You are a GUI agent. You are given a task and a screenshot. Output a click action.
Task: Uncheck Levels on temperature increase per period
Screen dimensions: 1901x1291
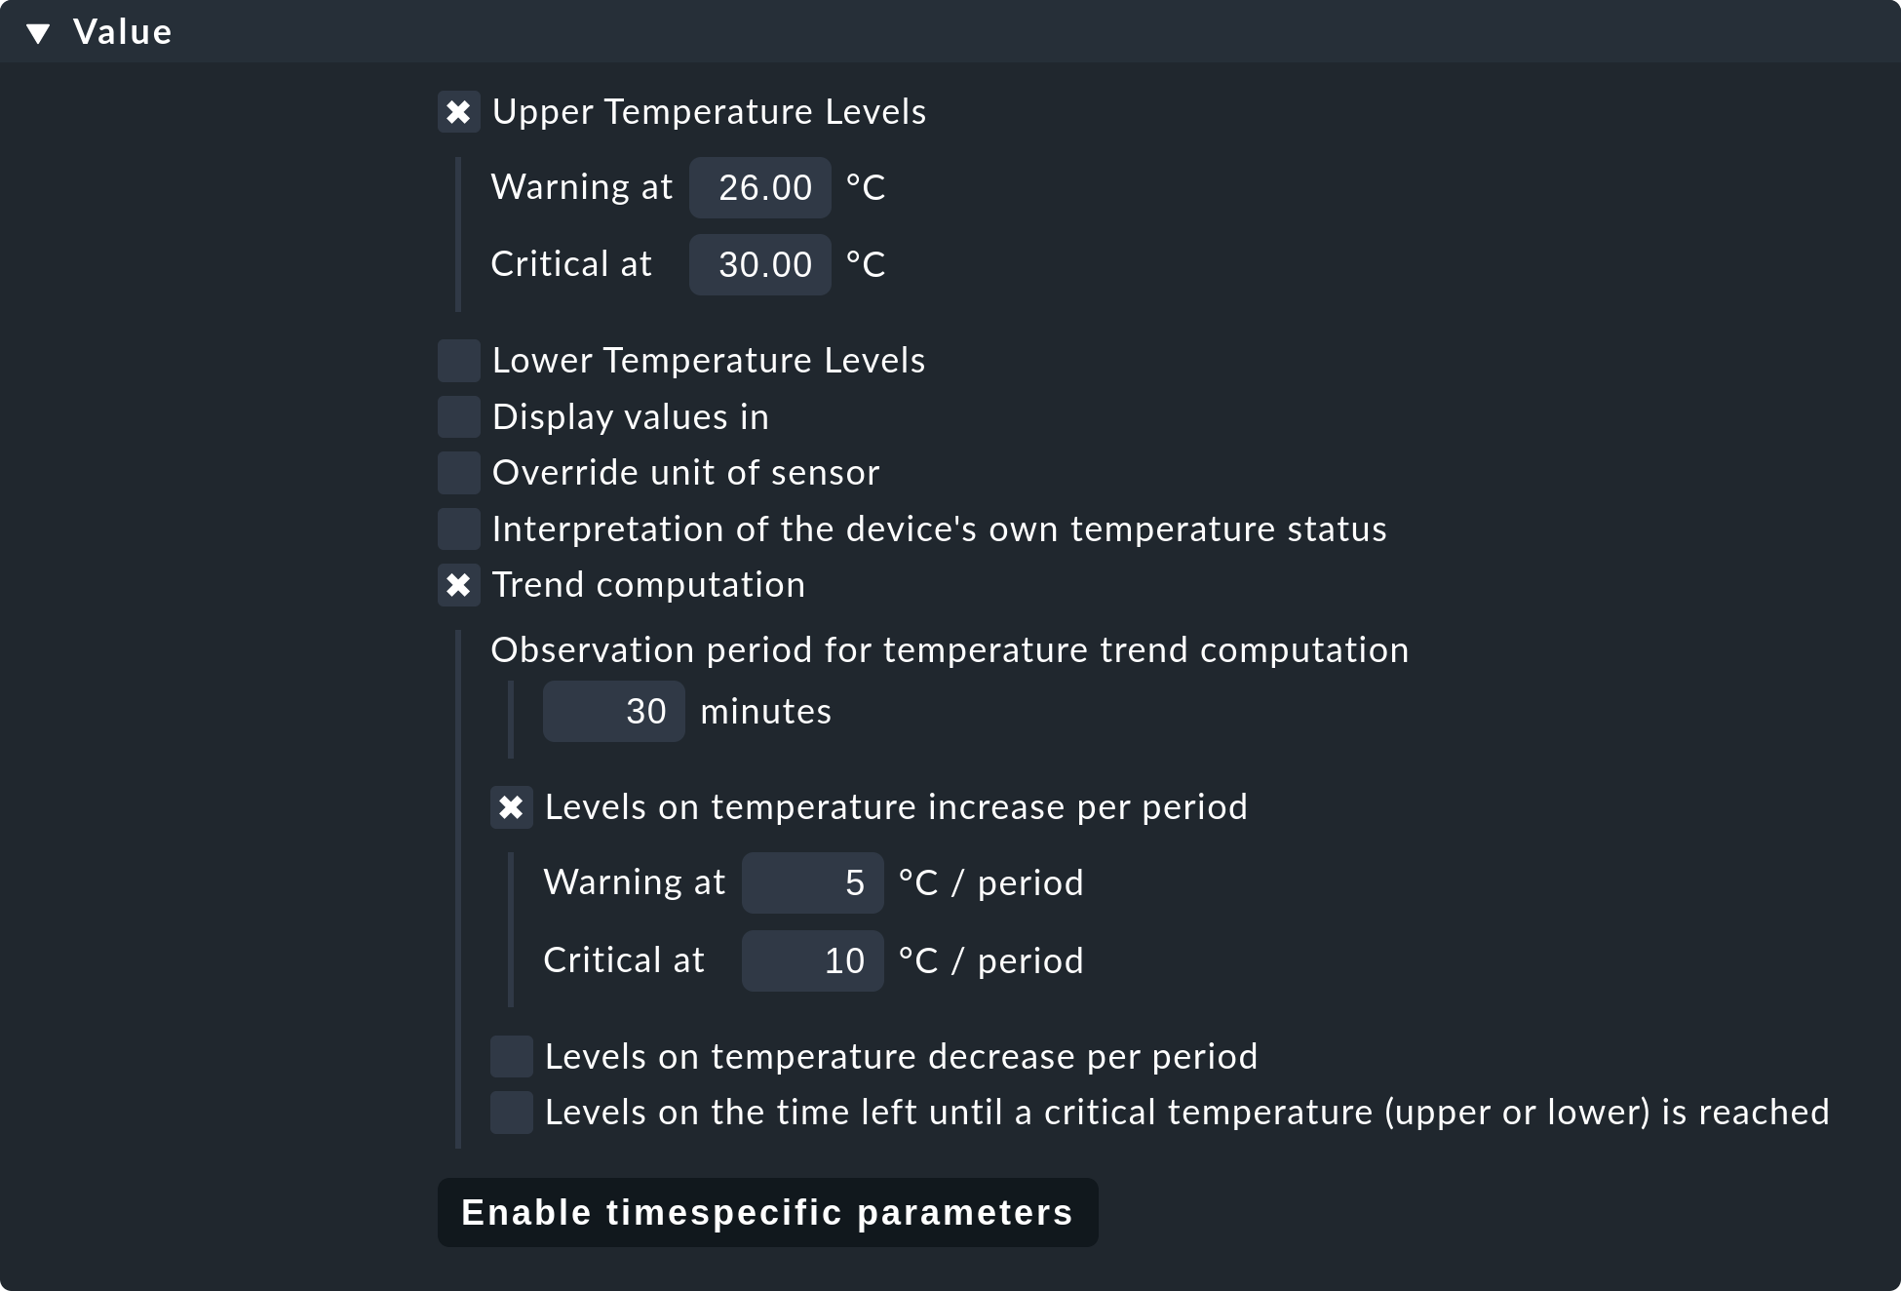(x=512, y=807)
